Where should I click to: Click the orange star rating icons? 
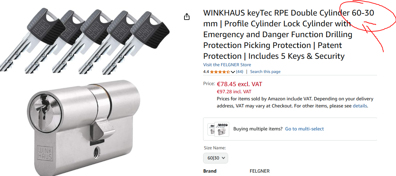(220, 72)
